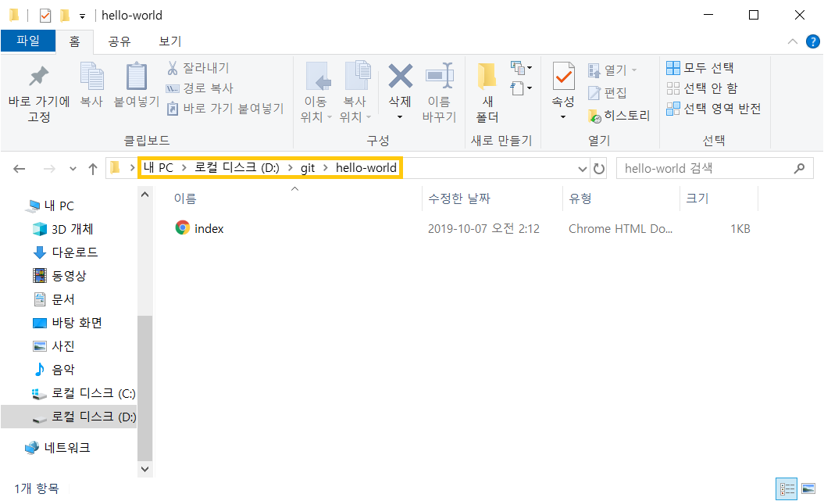Image resolution: width=824 pixels, height=501 pixels.
Task: Sort by Date modified (수정한 날짜) header
Action: pyautogui.click(x=459, y=199)
